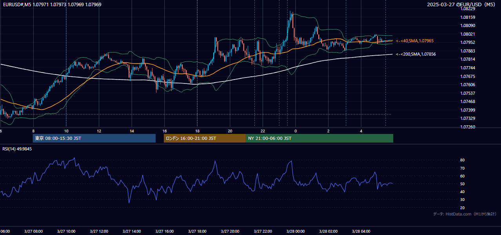Click price axis value 1.07814
Image resolution: width=501 pixels, height=235 pixels.
[468, 59]
